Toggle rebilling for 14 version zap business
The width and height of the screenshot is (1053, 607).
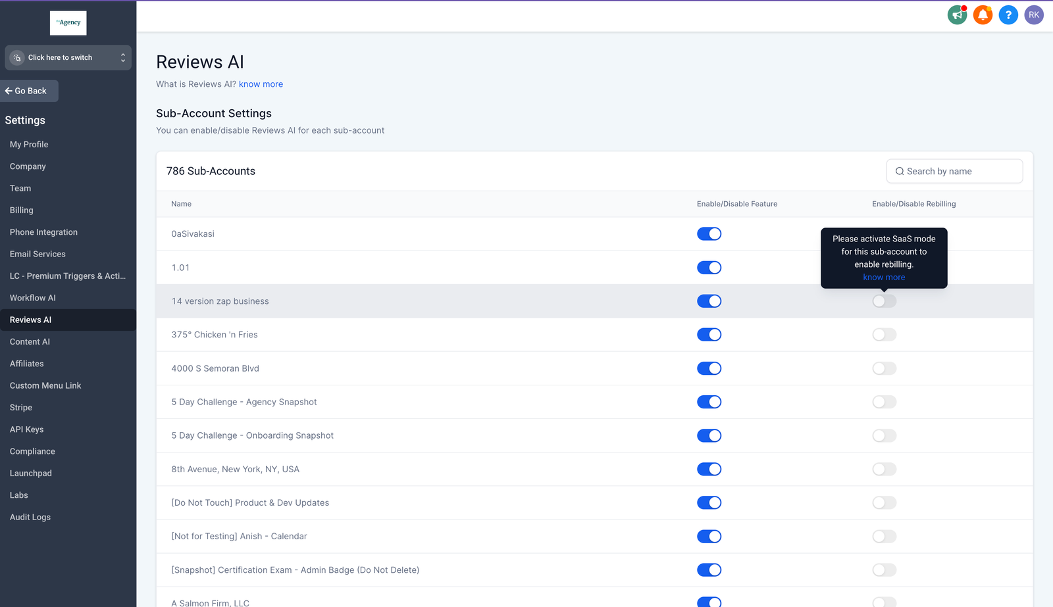coord(884,301)
